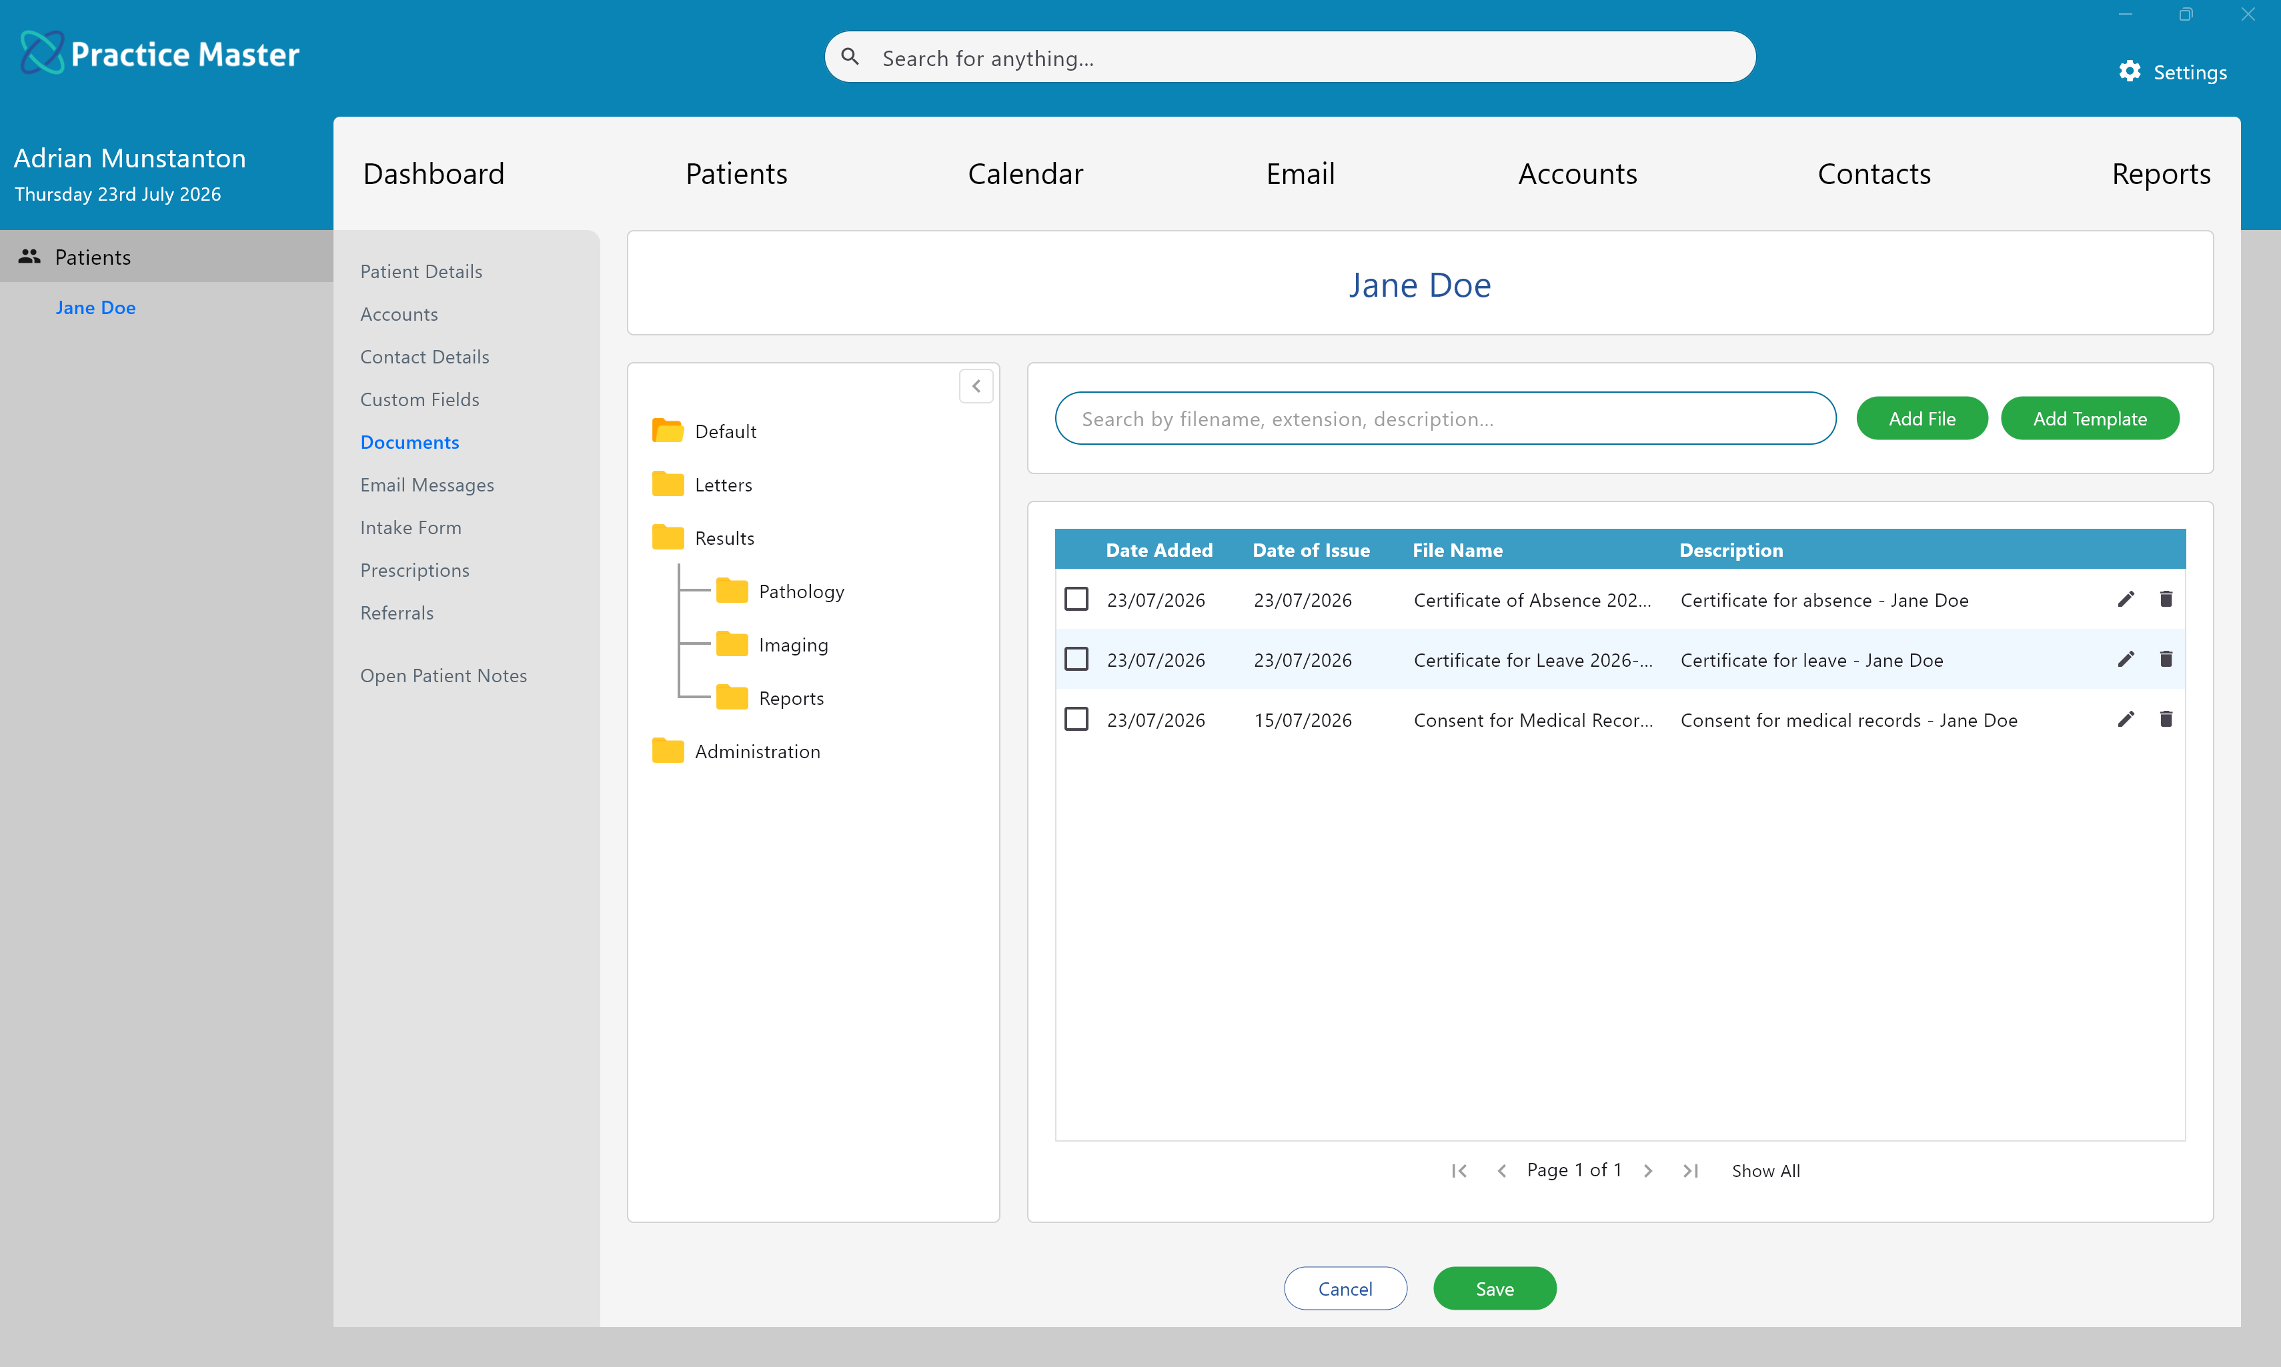Delete the Certificate of Absence file

(x=2166, y=599)
